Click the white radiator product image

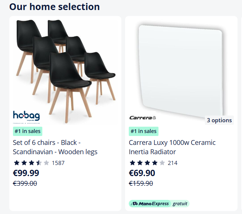[x=181, y=69]
